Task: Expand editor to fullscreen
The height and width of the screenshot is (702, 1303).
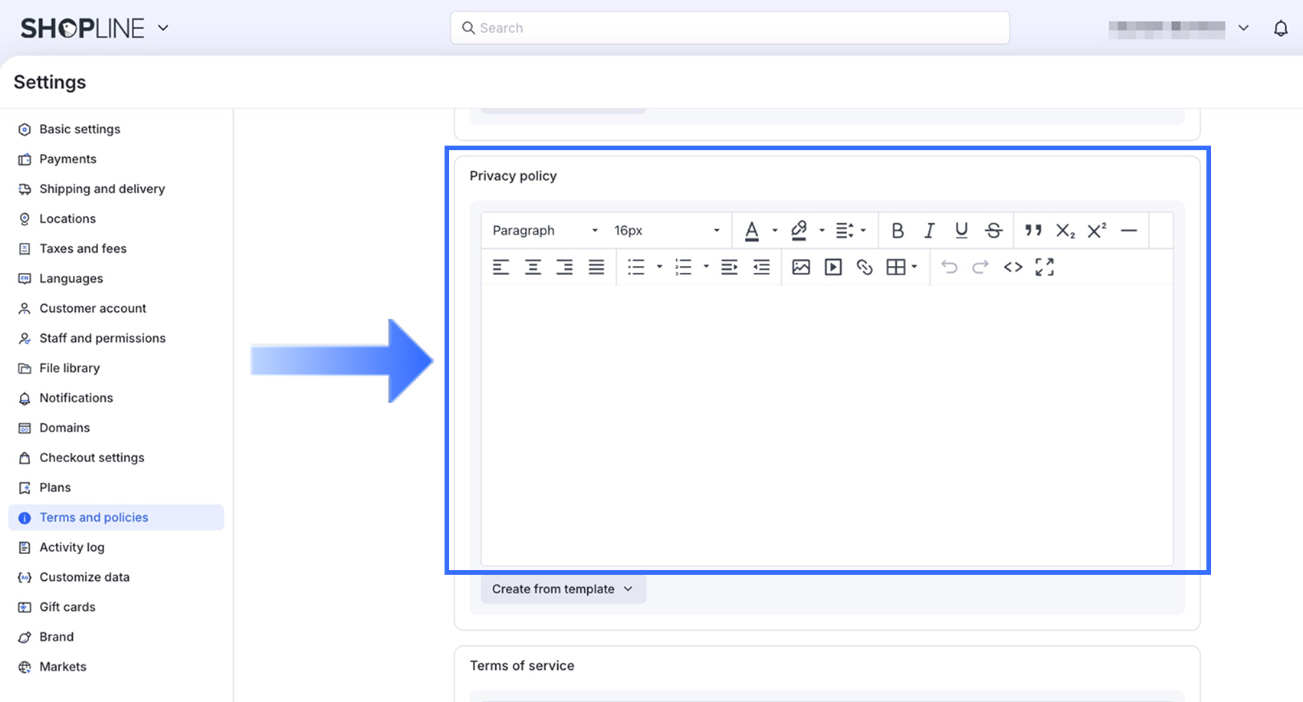Action: [x=1045, y=267]
